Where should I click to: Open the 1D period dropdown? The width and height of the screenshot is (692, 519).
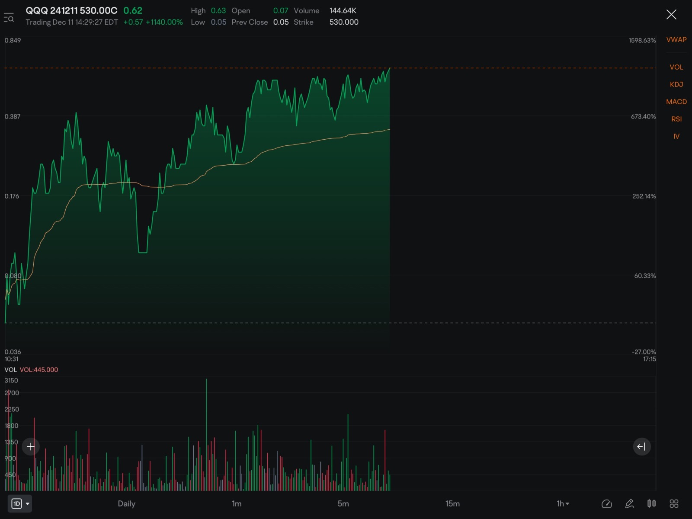[x=20, y=503]
